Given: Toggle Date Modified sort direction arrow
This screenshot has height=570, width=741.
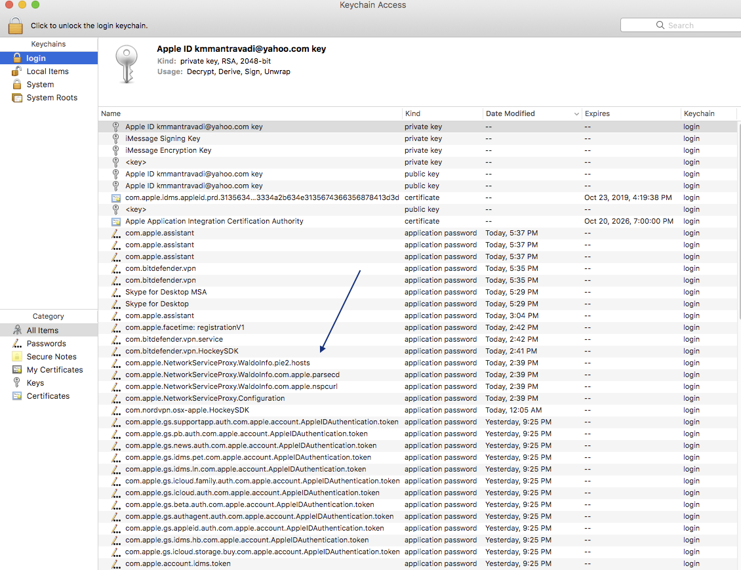Looking at the screenshot, I should [x=576, y=114].
